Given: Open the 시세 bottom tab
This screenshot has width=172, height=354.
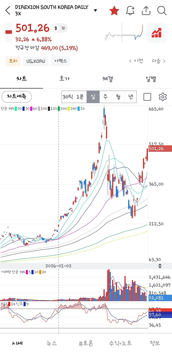Looking at the screenshot, I should pos(17,343).
